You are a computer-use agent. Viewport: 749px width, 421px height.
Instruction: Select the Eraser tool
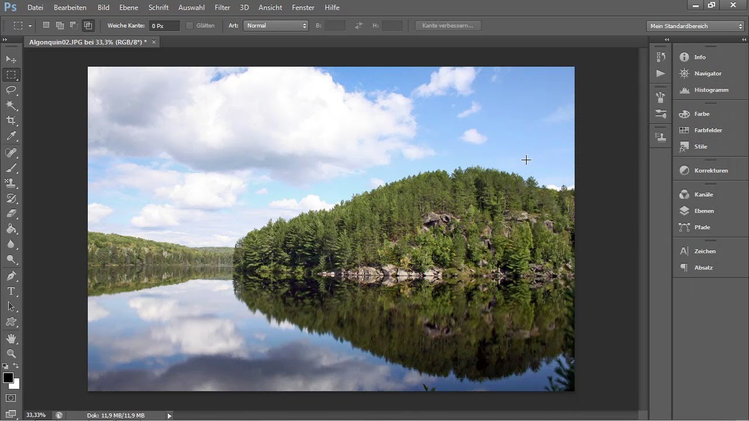[x=11, y=213]
